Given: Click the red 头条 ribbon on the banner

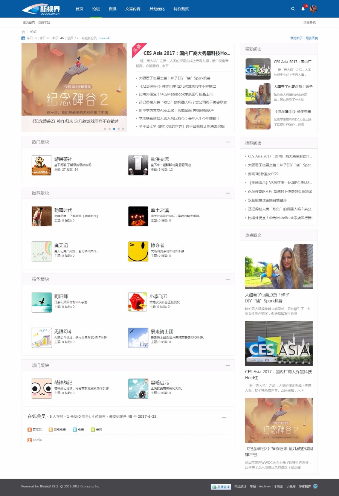Looking at the screenshot, I should tap(136, 49).
